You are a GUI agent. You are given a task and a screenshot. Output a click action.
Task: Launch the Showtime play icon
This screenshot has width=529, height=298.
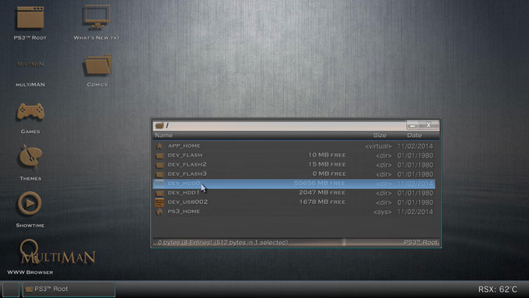(30, 203)
